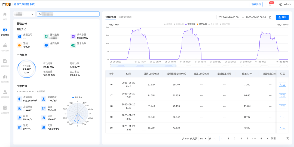This screenshot has width=294, height=147.
Task: Click the 导出 export button
Action: 282,17
